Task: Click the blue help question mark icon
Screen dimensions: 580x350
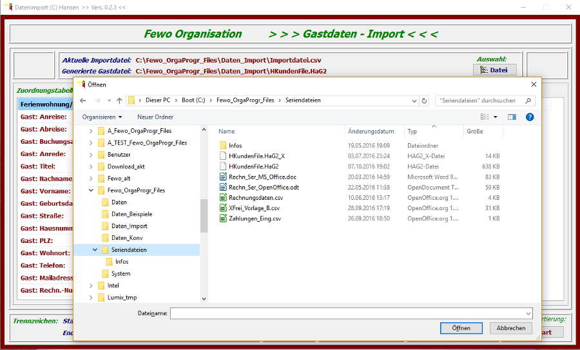Action: pyautogui.click(x=530, y=117)
